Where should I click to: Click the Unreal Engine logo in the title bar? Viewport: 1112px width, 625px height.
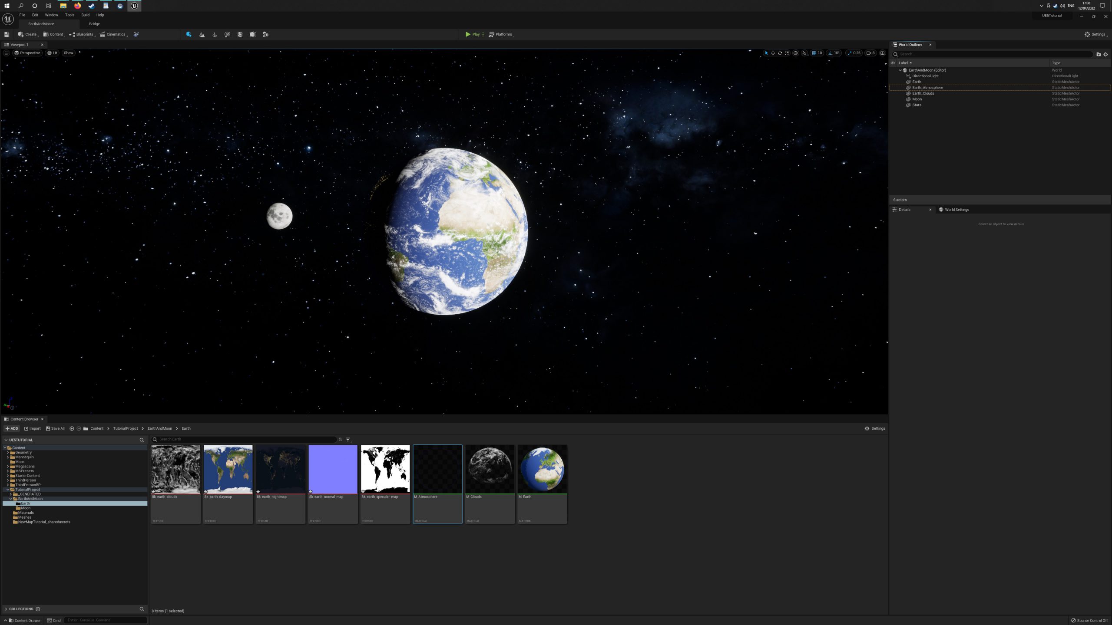click(x=8, y=19)
